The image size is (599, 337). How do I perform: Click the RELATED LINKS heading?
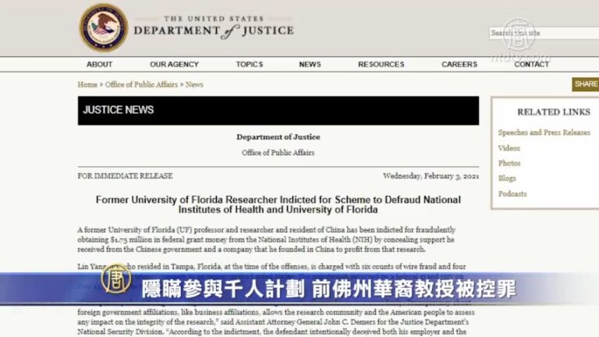point(554,112)
